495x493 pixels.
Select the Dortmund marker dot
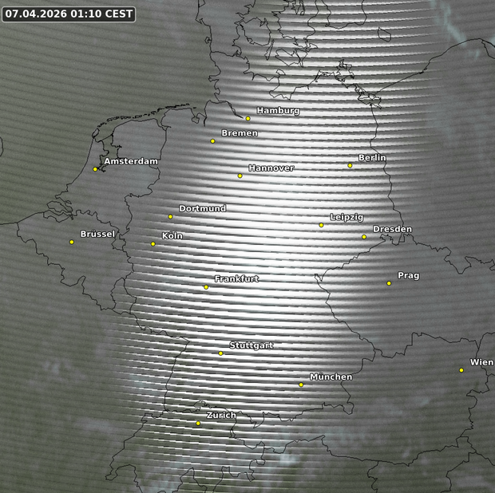(170, 217)
